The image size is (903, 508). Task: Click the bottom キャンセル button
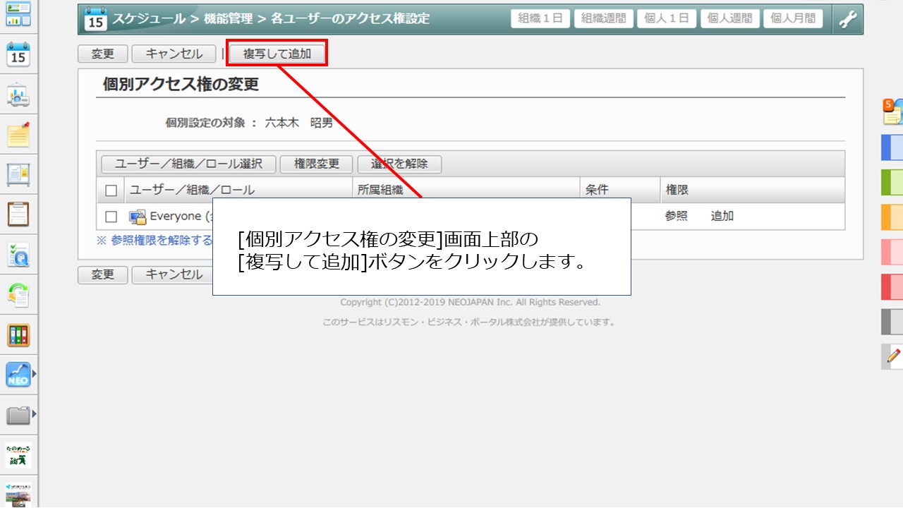pos(174,274)
